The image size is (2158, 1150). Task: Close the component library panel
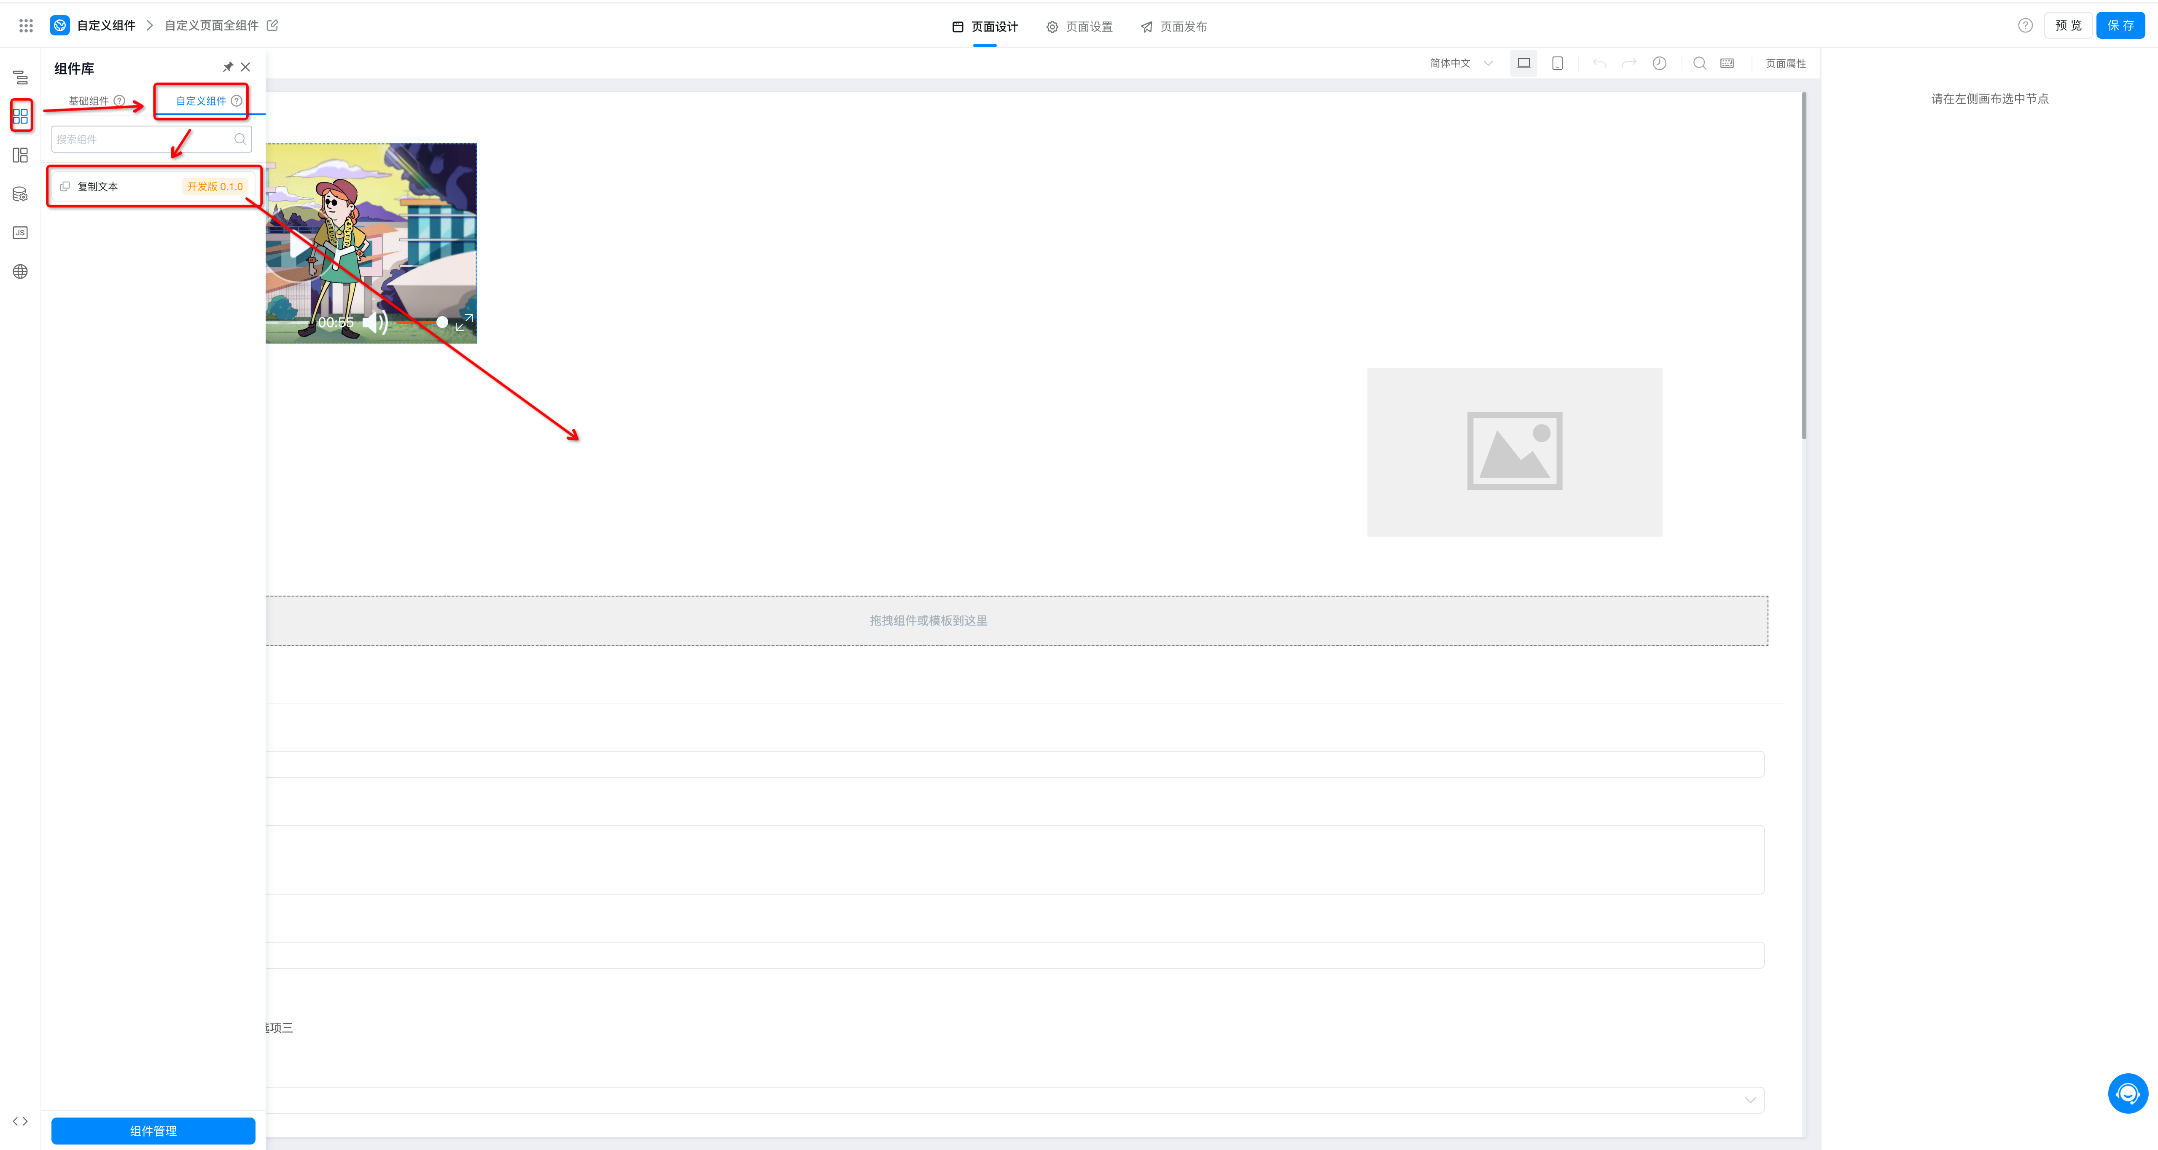coord(245,67)
